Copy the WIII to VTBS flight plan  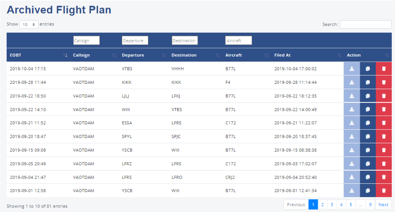pos(368,109)
